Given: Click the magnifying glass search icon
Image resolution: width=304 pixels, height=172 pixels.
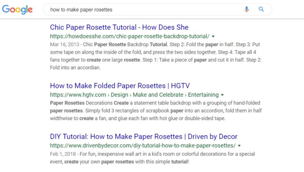Looking at the screenshot, I should (x=261, y=10).
